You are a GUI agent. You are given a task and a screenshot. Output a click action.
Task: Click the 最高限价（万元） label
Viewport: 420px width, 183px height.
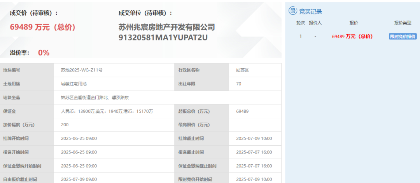[x=194, y=125]
